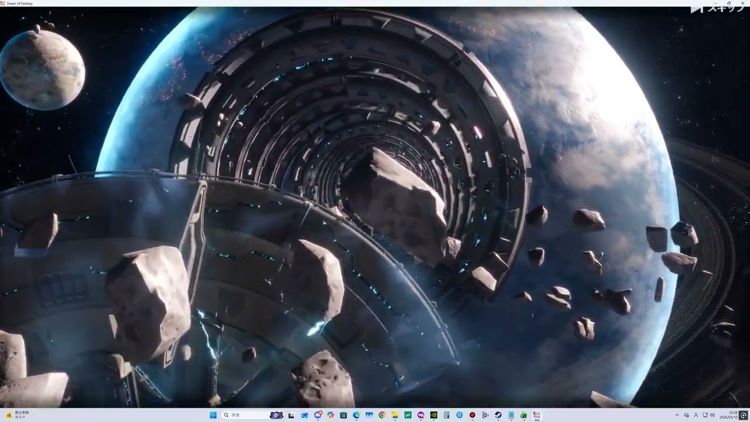
Task: Open Google Chrome from the taskbar
Action: coord(382,415)
